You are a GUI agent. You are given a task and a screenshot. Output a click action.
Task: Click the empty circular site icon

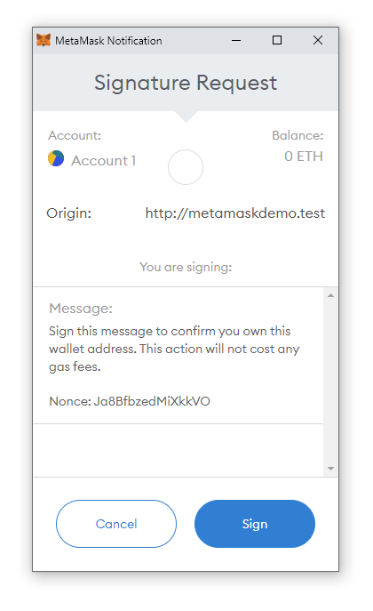[186, 167]
